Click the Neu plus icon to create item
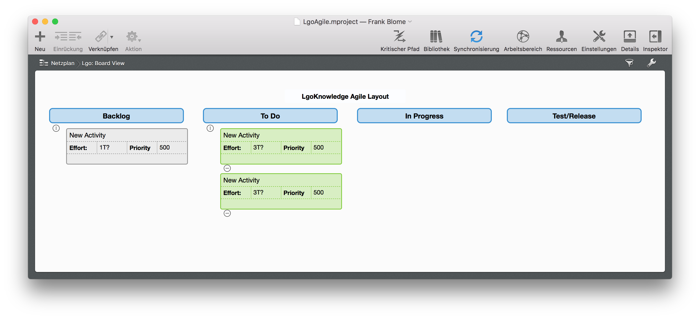The image size is (700, 319). pos(40,36)
